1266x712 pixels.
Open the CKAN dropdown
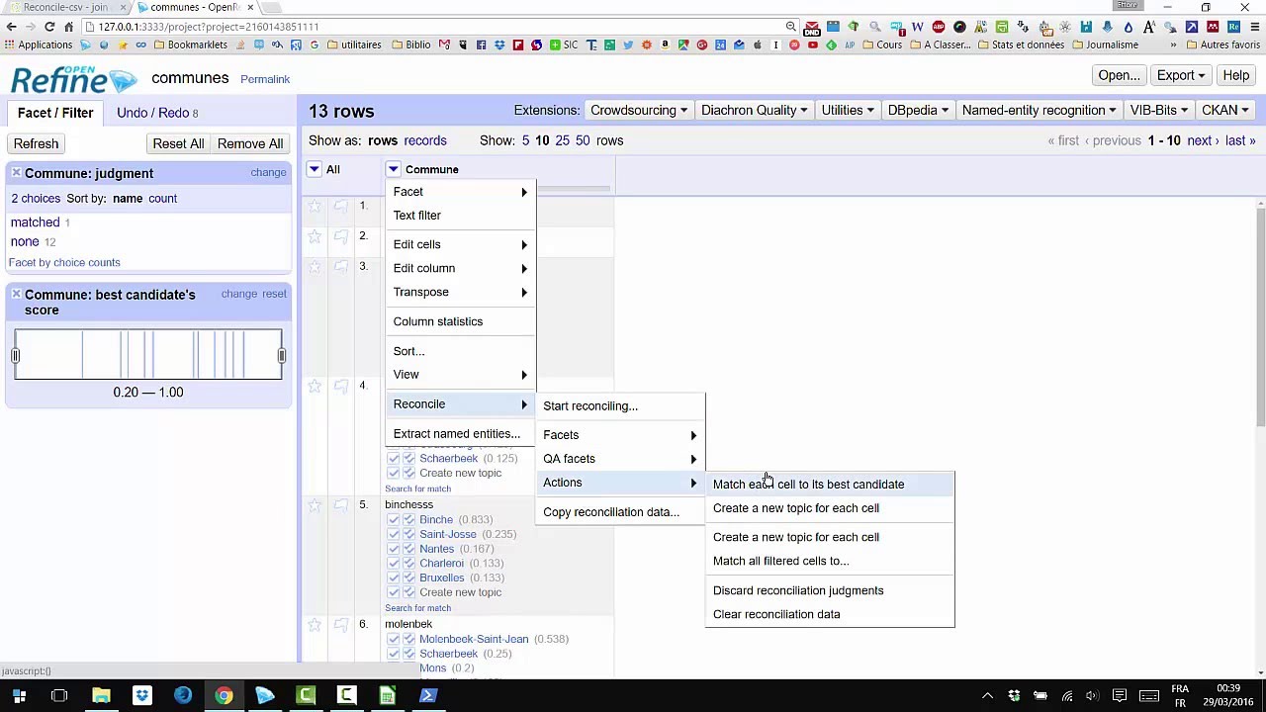(x=1224, y=111)
